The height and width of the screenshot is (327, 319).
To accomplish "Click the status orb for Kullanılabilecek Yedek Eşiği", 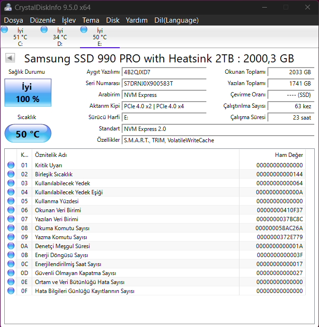I will [x=11, y=192].
